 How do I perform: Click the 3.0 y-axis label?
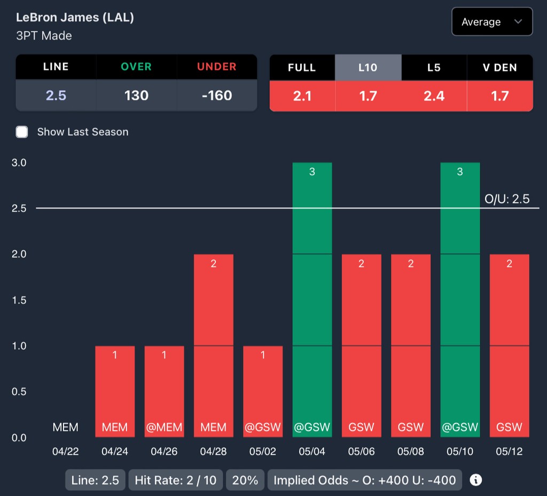pos(19,162)
